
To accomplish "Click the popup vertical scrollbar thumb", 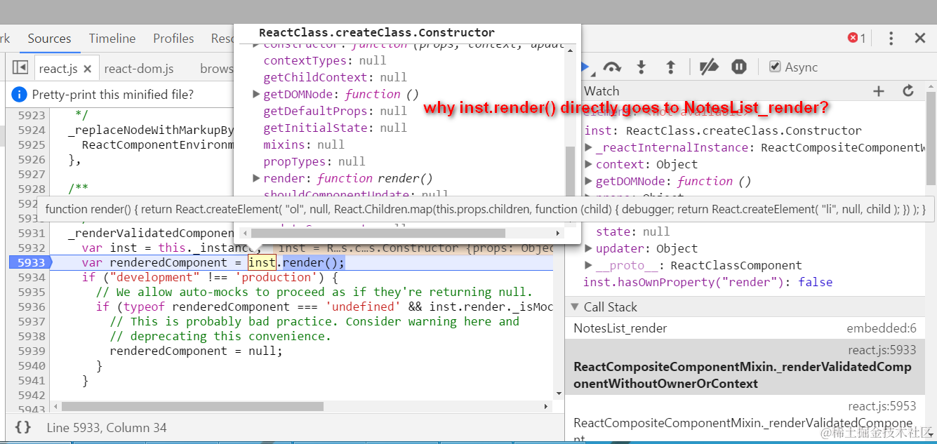I will 570,170.
